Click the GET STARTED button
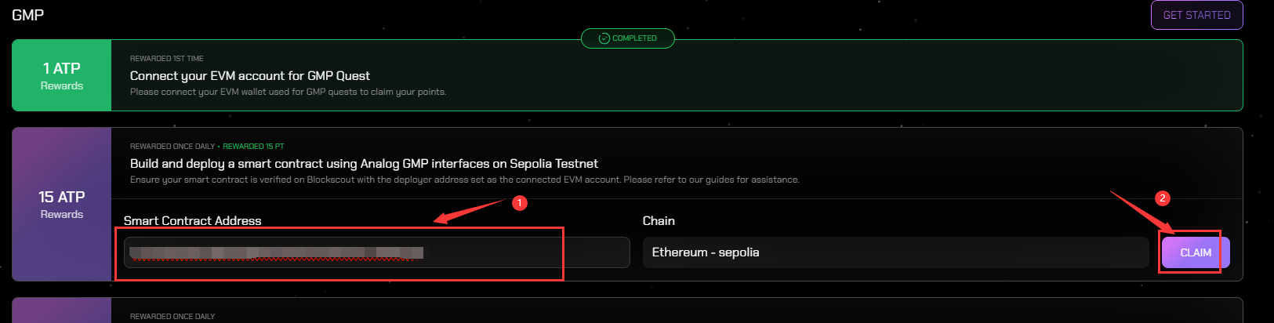This screenshot has height=323, width=1274. (1196, 15)
